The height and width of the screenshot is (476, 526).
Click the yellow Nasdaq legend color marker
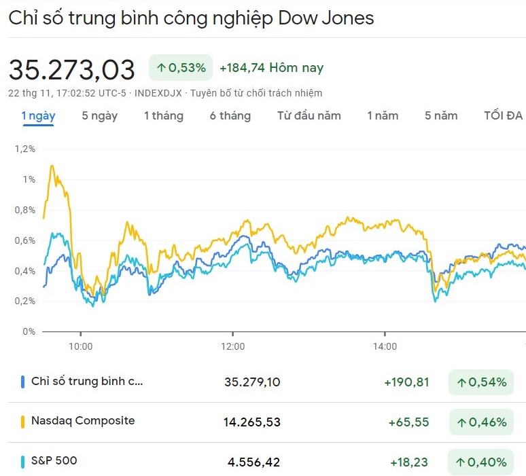pos(23,422)
